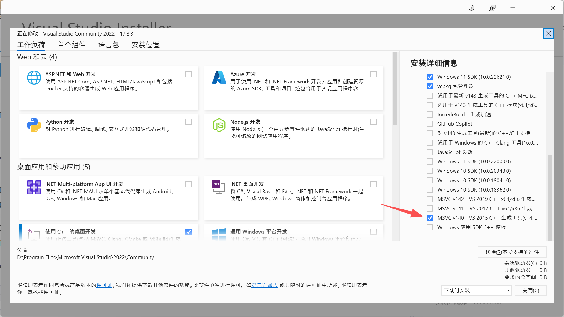This screenshot has width=564, height=317.
Task: Open the 下载时安装 dropdown
Action: (476, 290)
